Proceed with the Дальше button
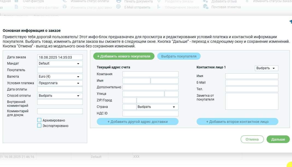 tap(278, 139)
